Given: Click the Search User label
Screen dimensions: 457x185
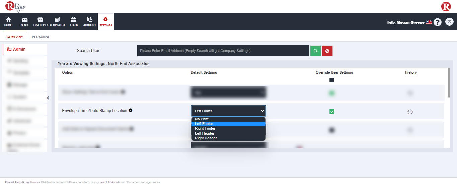Looking at the screenshot, I should [88, 51].
